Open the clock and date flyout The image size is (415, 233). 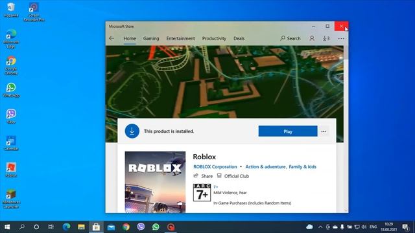[x=389, y=227]
